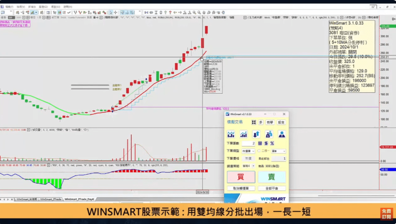396x224 pixels.
Task: Switch to the WinSmart_2Trade tab
Action: (x=51, y=199)
